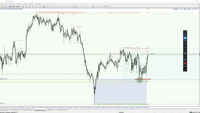Select text T tool in annotation toolbar
200x113 pixels.
tap(185, 56)
